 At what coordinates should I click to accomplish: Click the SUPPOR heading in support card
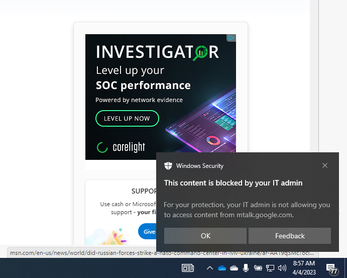pos(144,191)
